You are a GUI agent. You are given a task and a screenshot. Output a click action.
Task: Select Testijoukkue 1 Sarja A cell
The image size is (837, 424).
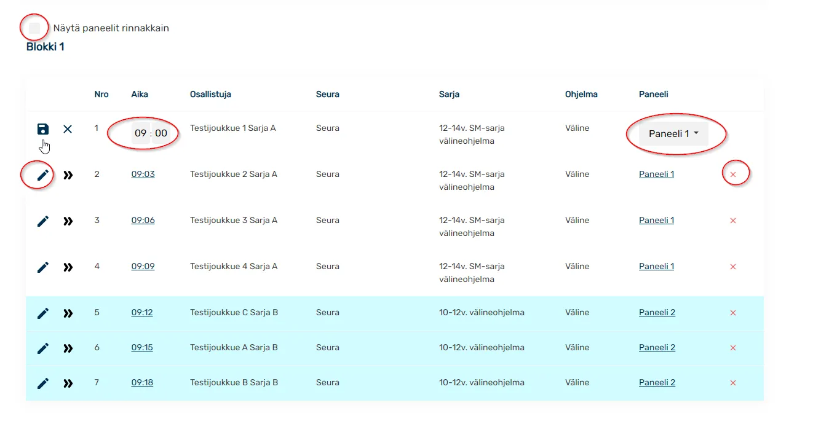pyautogui.click(x=233, y=128)
